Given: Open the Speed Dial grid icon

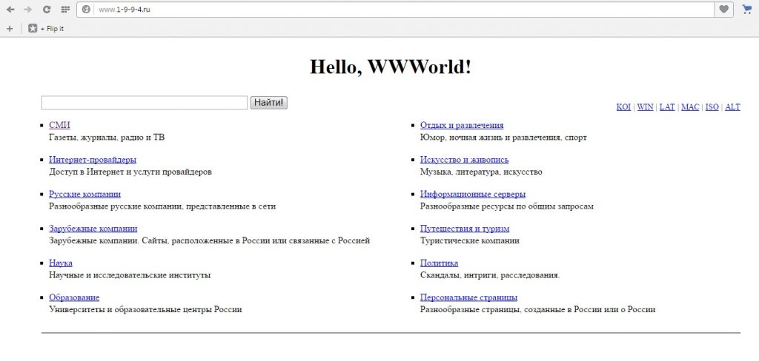Looking at the screenshot, I should [x=65, y=10].
